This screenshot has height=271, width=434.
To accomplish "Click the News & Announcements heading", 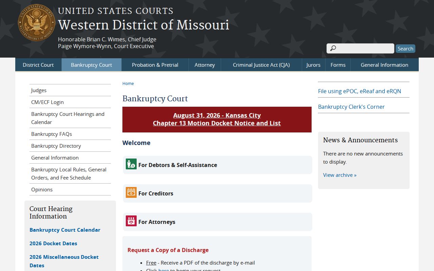I will (360, 140).
